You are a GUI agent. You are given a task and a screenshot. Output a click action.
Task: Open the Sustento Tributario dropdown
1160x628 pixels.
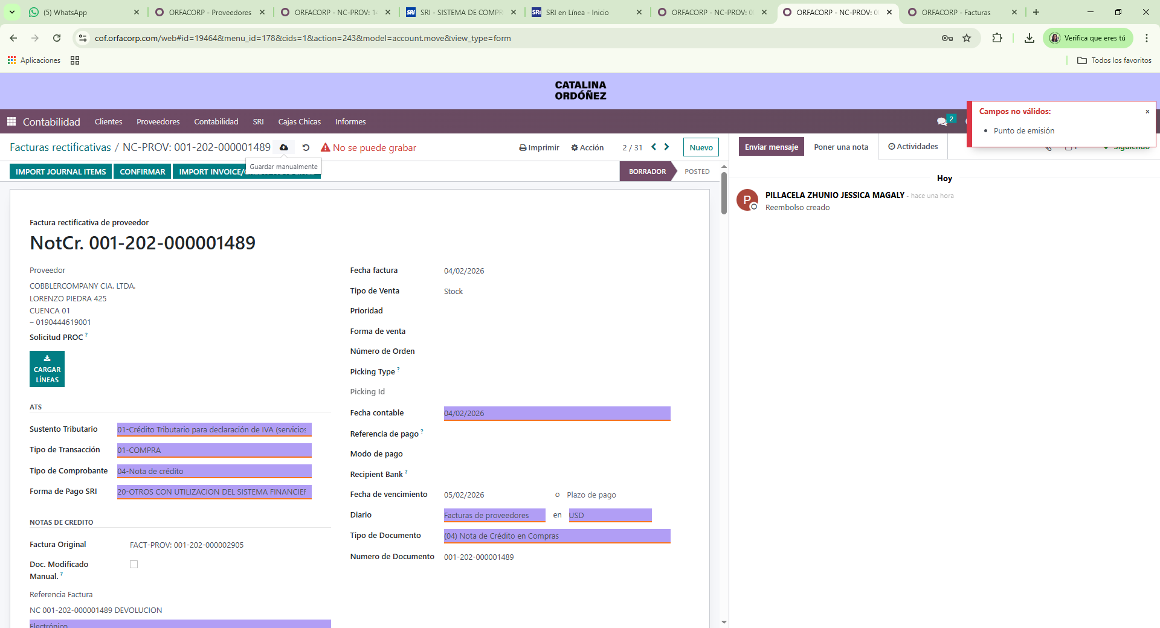tap(214, 429)
